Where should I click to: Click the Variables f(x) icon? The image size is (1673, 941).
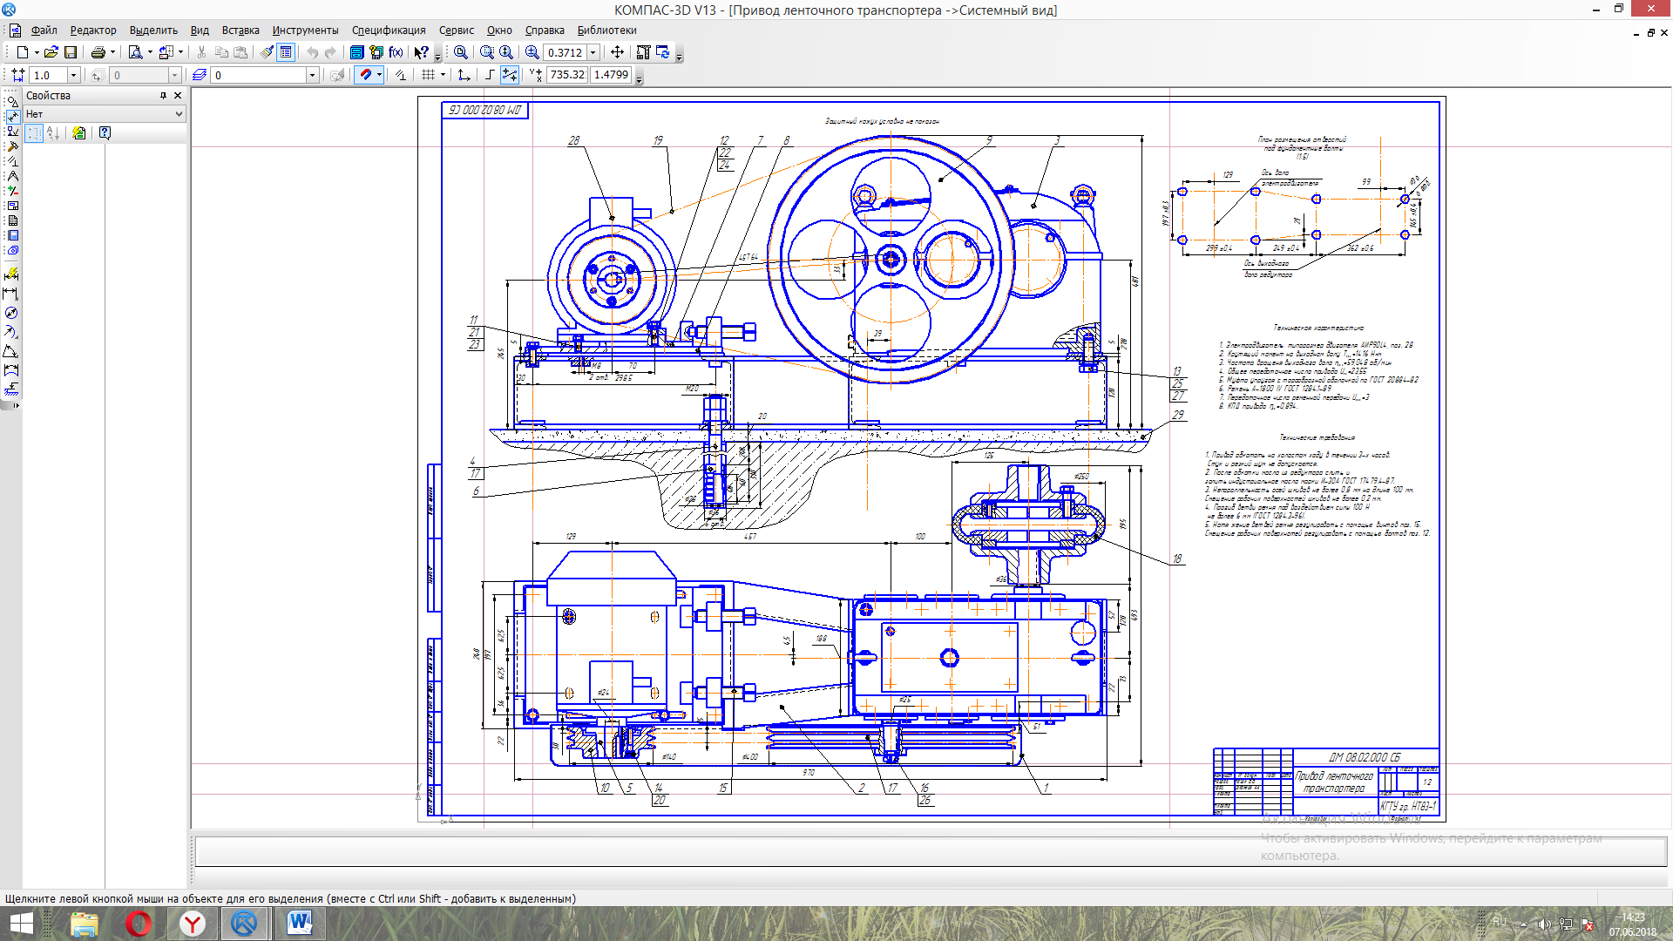click(396, 52)
